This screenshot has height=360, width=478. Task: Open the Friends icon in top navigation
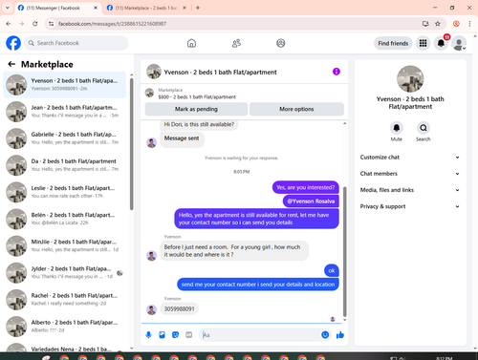(x=236, y=43)
